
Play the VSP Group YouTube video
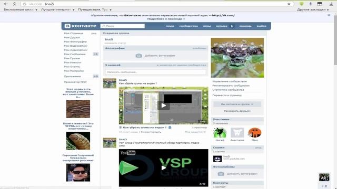point(164,167)
